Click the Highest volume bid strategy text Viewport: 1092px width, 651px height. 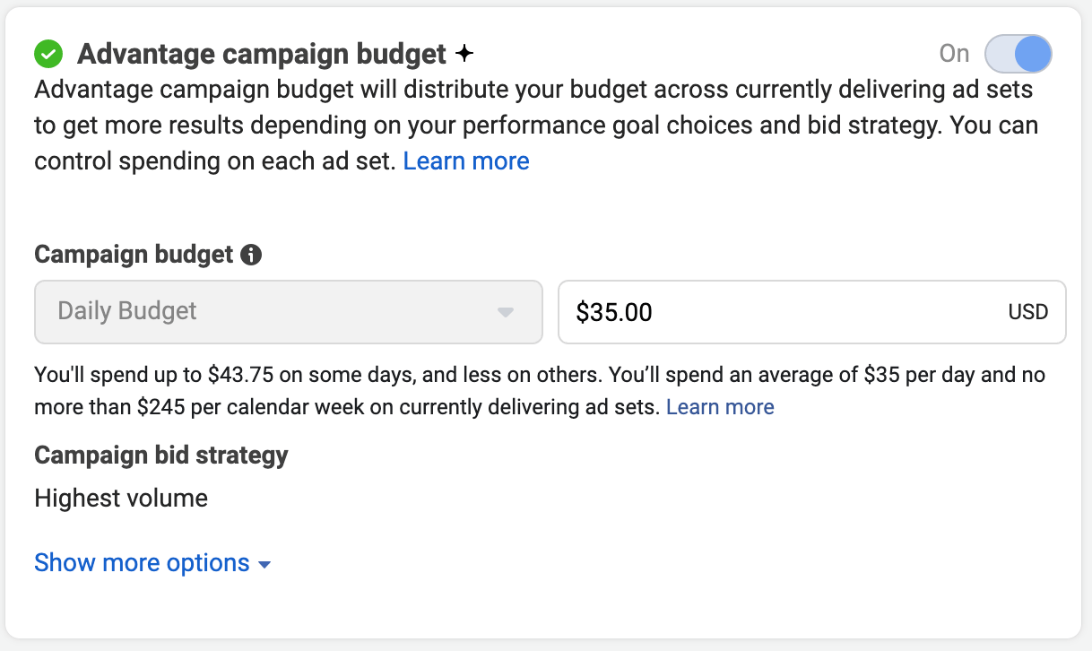tap(121, 498)
